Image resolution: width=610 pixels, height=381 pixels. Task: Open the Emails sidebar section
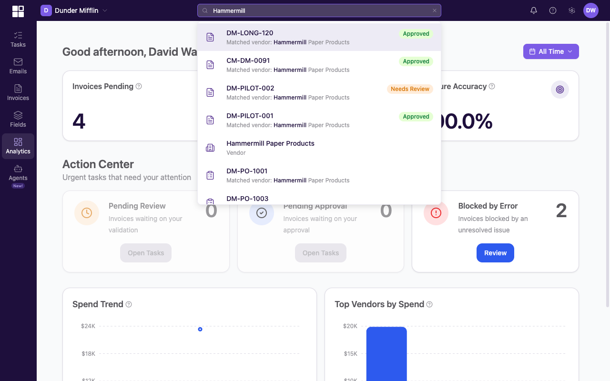click(18, 66)
